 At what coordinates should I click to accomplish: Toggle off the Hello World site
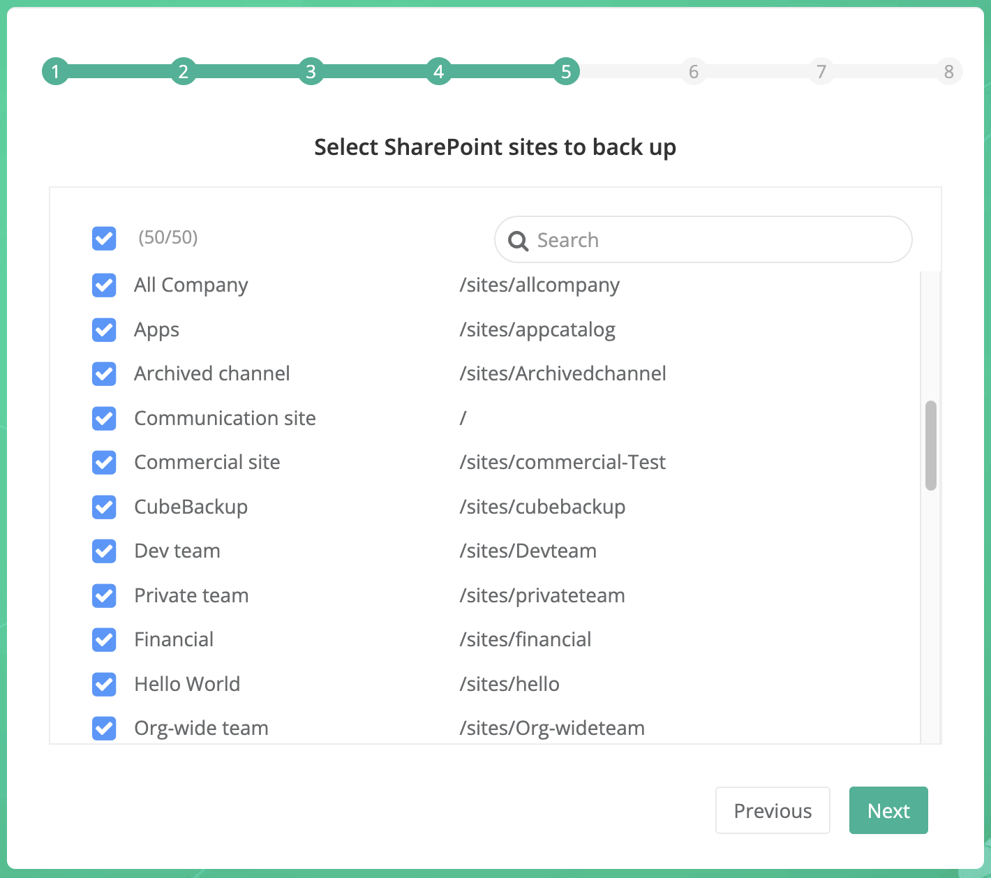(x=103, y=684)
